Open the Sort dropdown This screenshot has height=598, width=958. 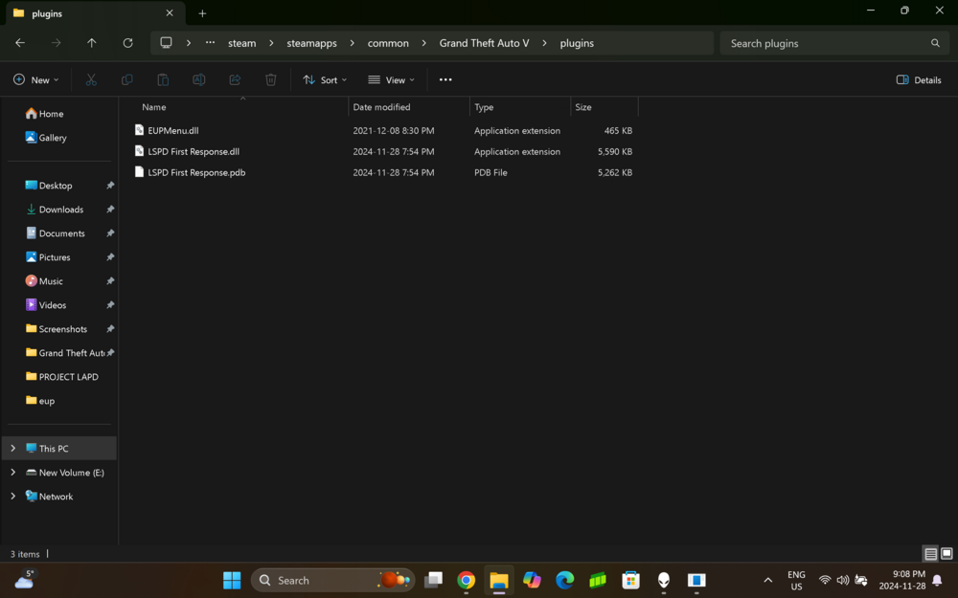pyautogui.click(x=324, y=79)
